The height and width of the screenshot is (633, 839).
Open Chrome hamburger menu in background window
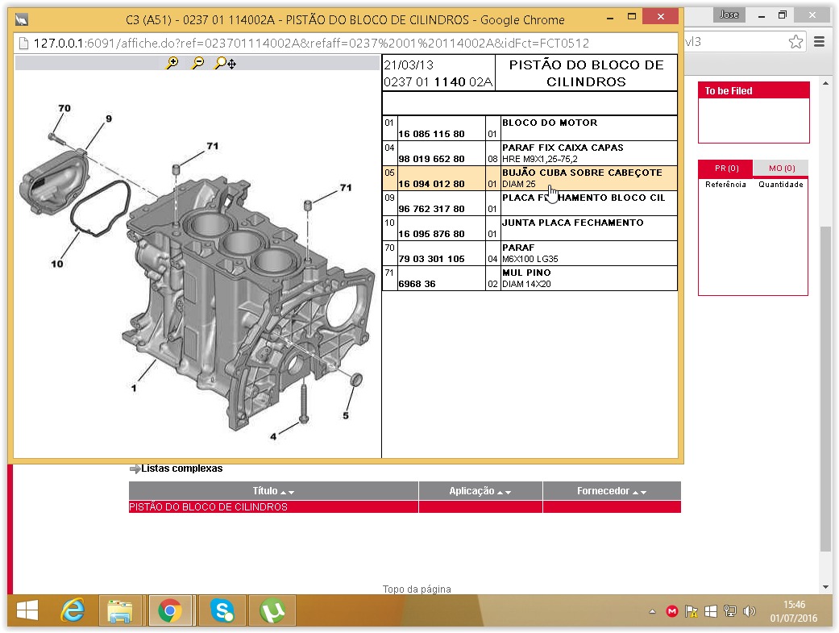(819, 42)
